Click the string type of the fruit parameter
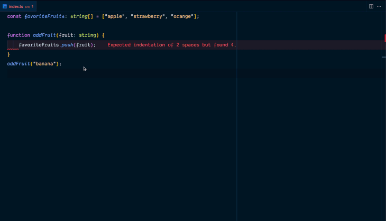The width and height of the screenshot is (386, 221). tap(88, 35)
